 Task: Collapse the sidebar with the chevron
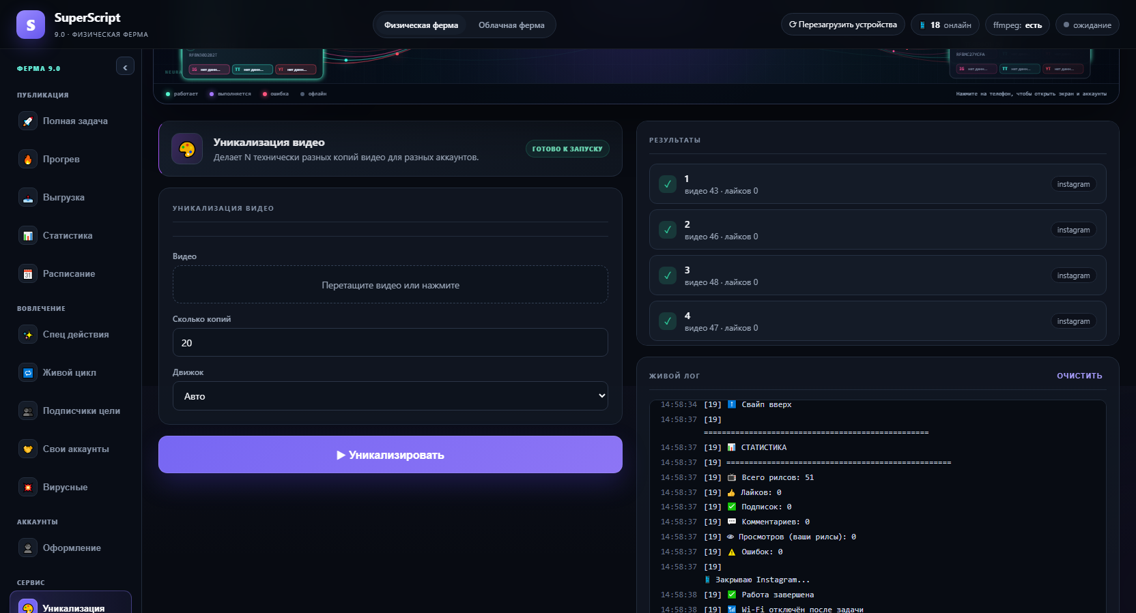point(125,67)
